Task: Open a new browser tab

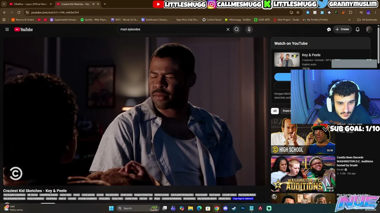Action: tap(105, 4)
